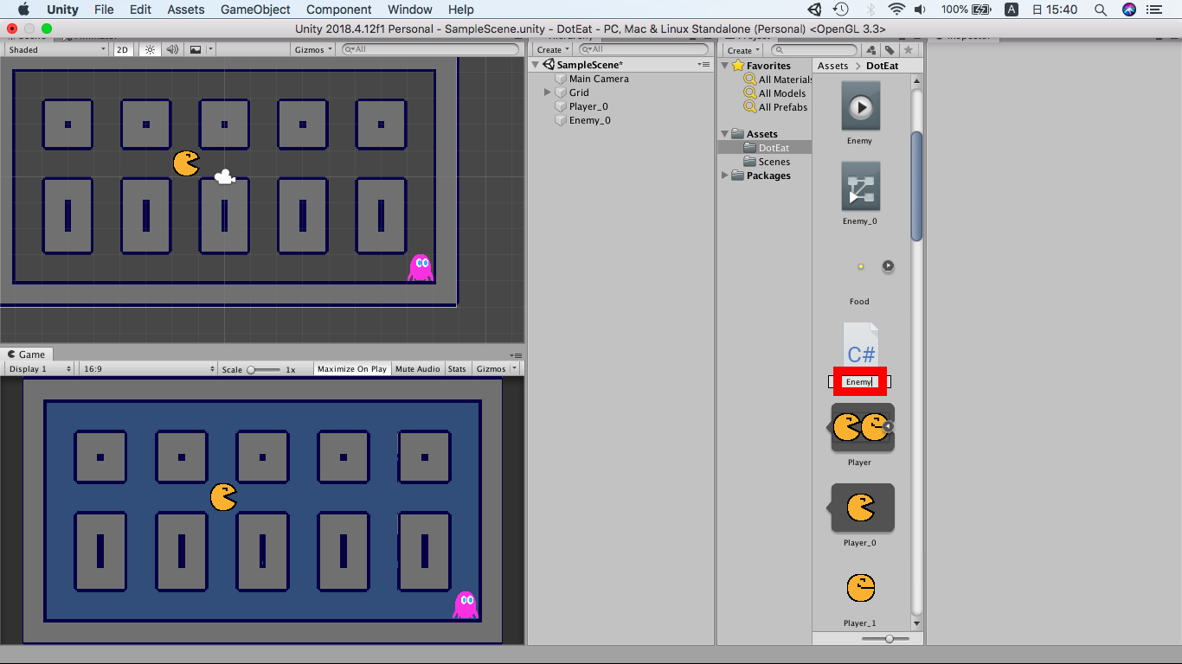Image resolution: width=1182 pixels, height=664 pixels.
Task: Open macOS Spotlight search icon
Action: coord(1100,10)
